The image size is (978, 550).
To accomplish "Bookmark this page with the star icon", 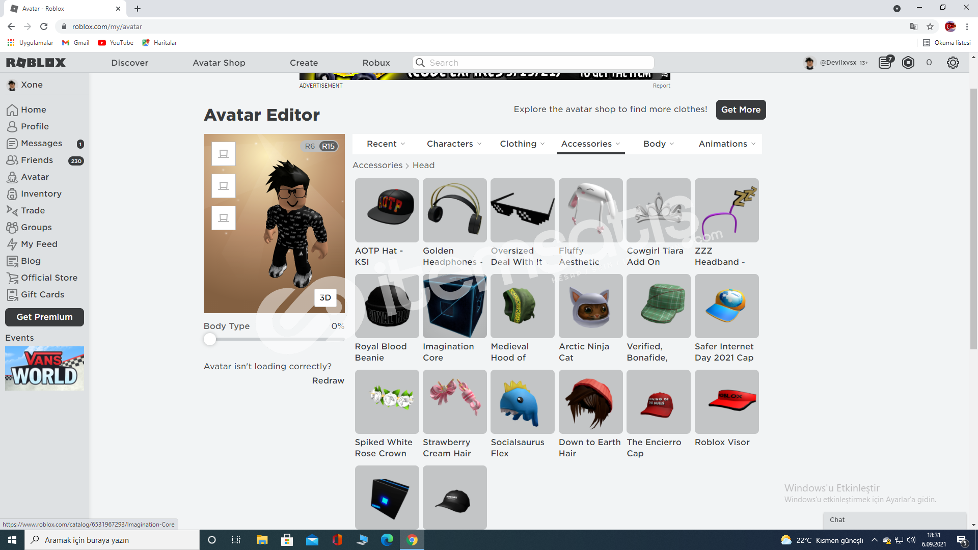I will coord(930,26).
